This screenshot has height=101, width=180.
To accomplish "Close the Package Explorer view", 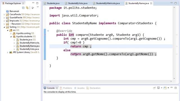I will click(23, 3).
